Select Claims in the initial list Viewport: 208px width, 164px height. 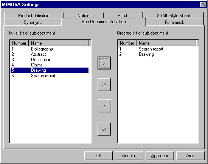pyautogui.click(x=50, y=65)
